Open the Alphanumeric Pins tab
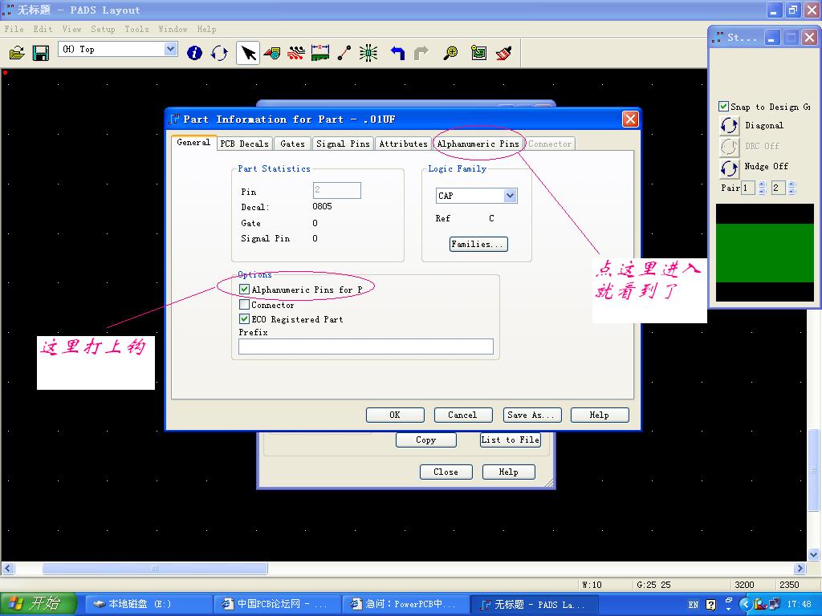Screen dimensions: 822x616 pos(478,144)
